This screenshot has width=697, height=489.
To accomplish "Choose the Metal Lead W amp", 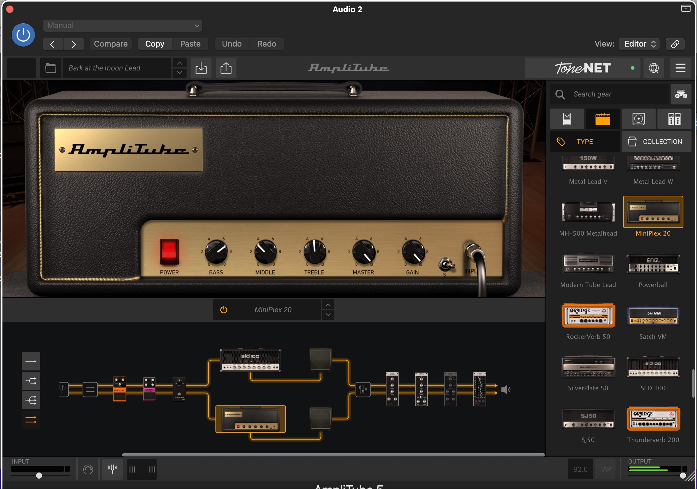I will tap(653, 170).
